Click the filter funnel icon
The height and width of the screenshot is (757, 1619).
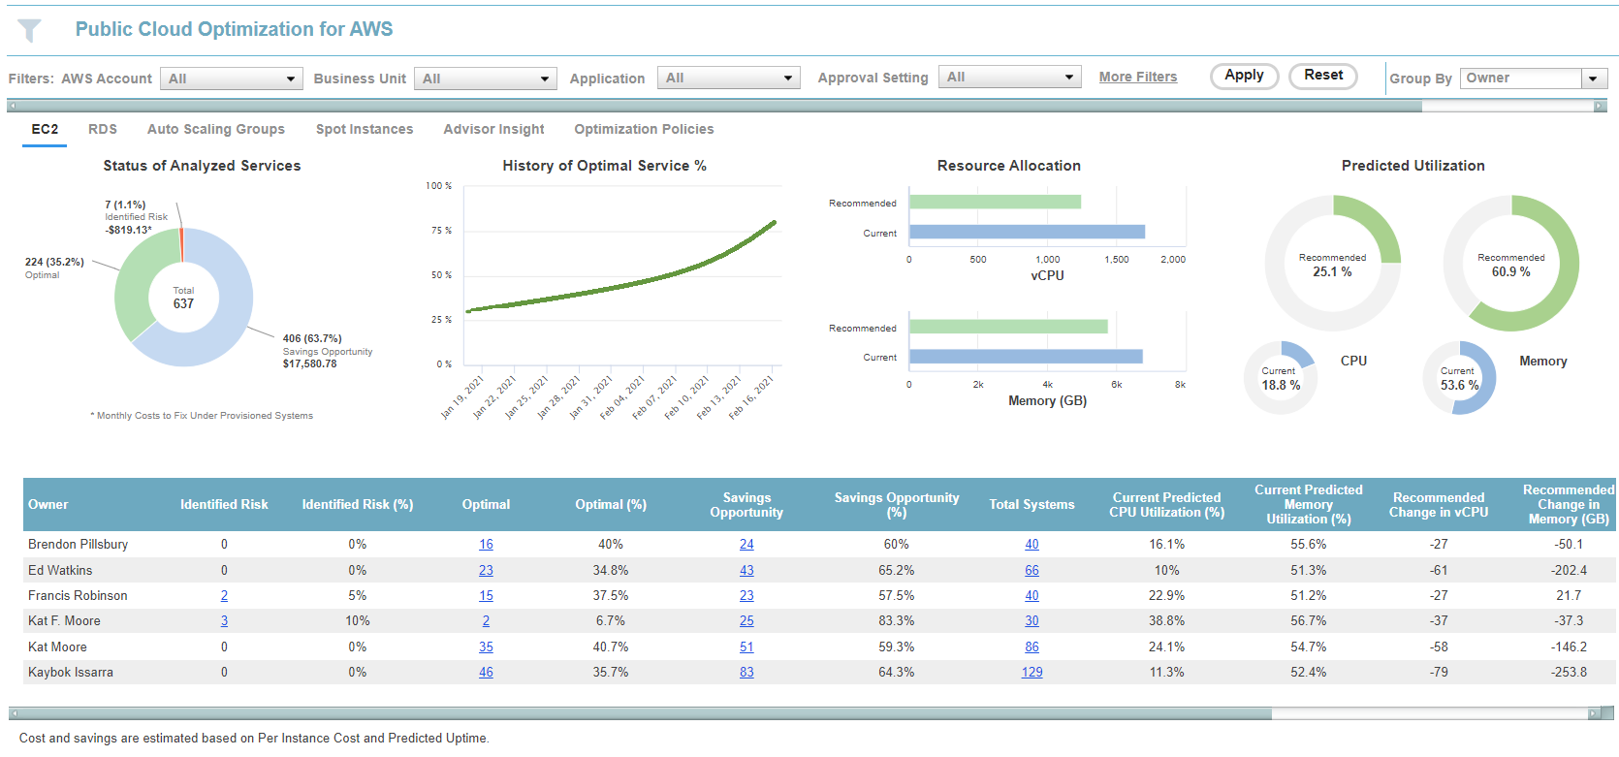point(30,30)
